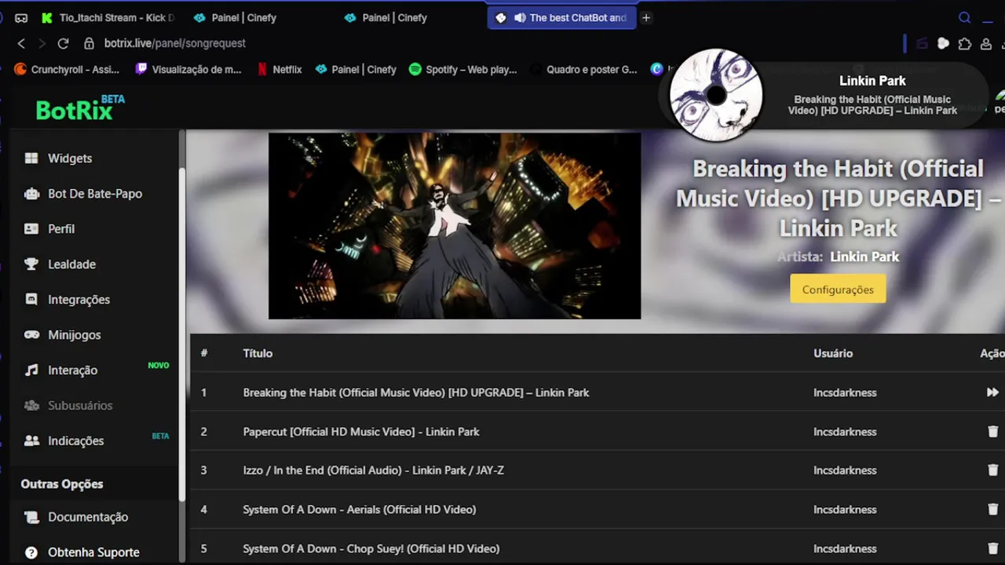Open a new browser tab

click(x=646, y=17)
